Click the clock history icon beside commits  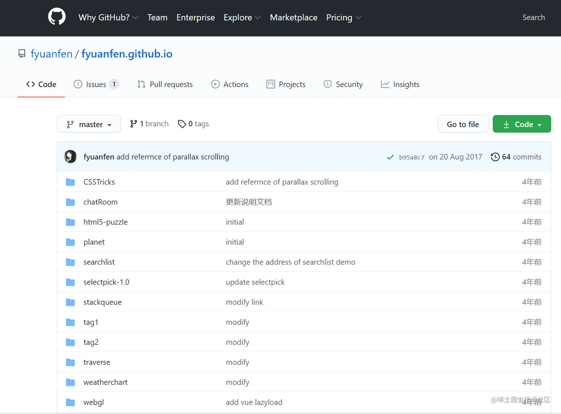click(x=495, y=157)
